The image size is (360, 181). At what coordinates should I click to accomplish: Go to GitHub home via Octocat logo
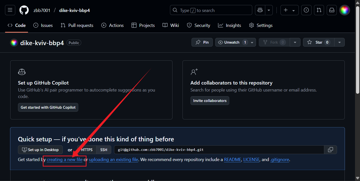tap(24, 10)
